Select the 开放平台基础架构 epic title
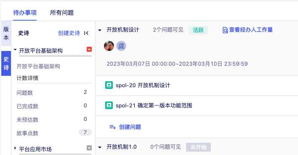This screenshot has height=155, width=298. pyautogui.click(x=41, y=51)
